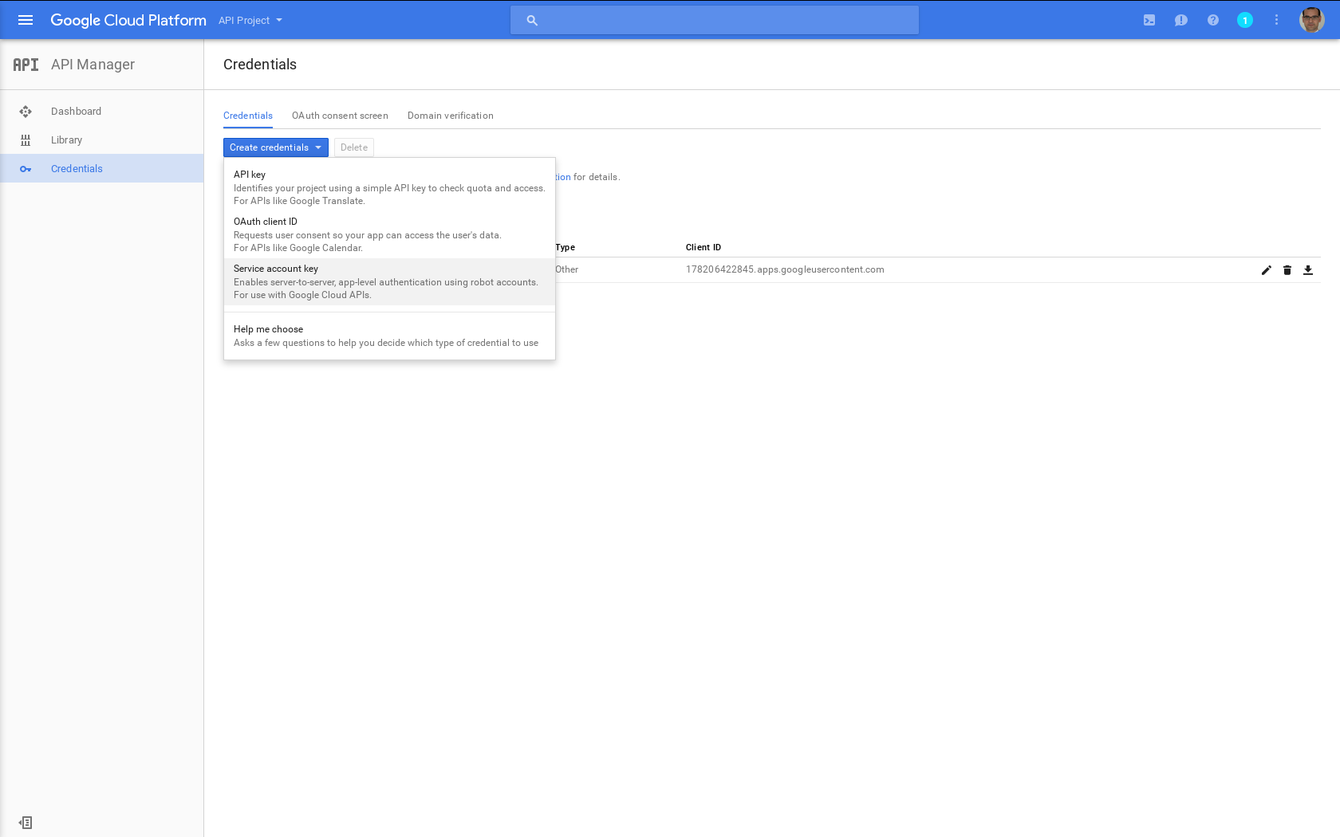Select Help me choose option
Image resolution: width=1340 pixels, height=837 pixels.
(x=389, y=336)
